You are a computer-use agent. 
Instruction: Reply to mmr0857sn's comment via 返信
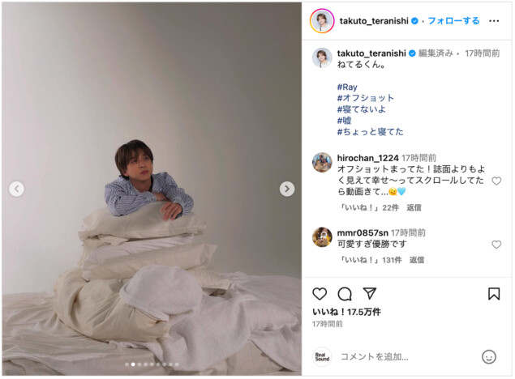click(x=417, y=260)
